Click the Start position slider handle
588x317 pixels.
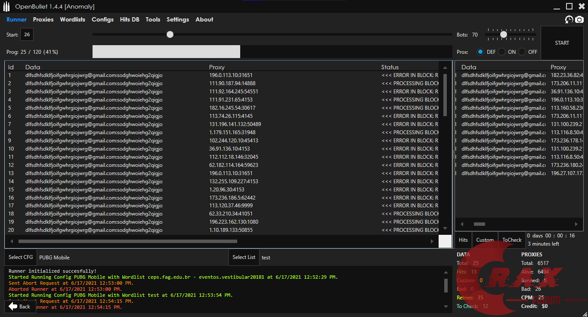pyautogui.click(x=170, y=34)
